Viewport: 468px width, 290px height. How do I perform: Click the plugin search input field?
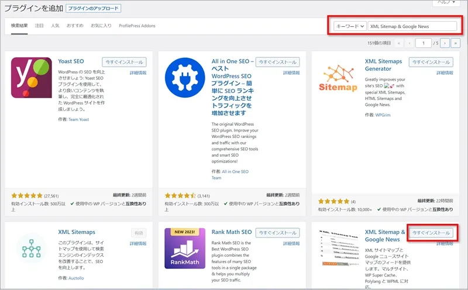coord(412,26)
